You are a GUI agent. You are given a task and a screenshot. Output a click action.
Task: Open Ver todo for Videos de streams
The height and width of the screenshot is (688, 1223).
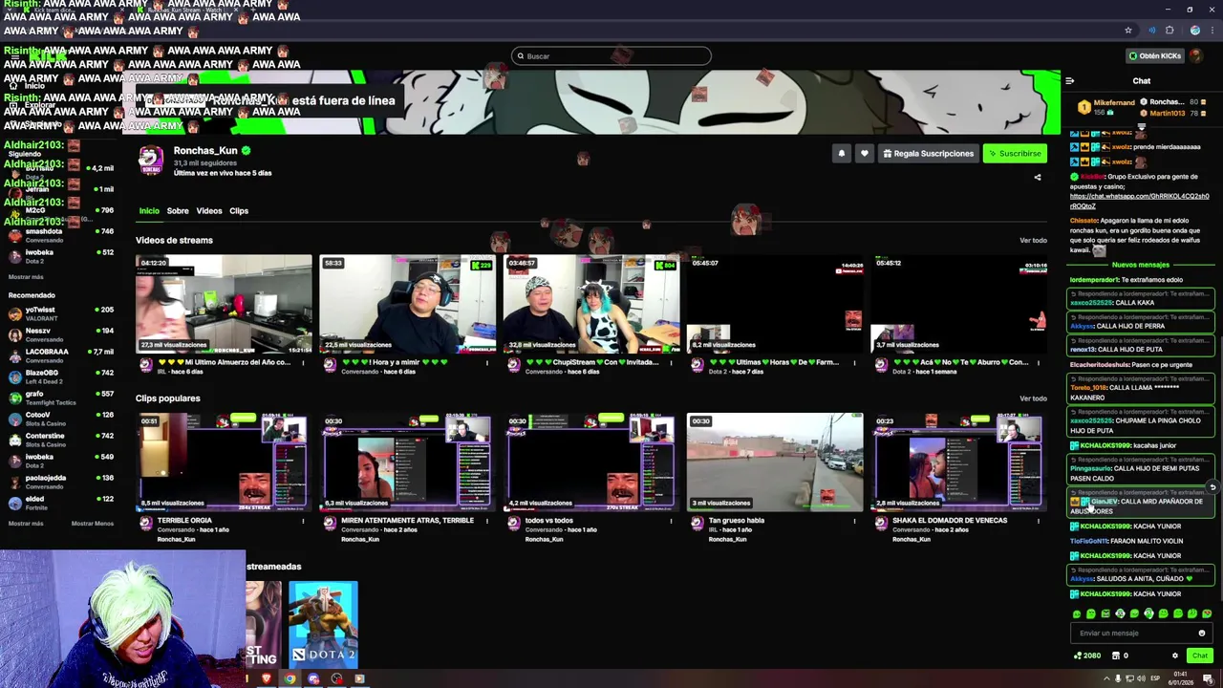(1033, 241)
